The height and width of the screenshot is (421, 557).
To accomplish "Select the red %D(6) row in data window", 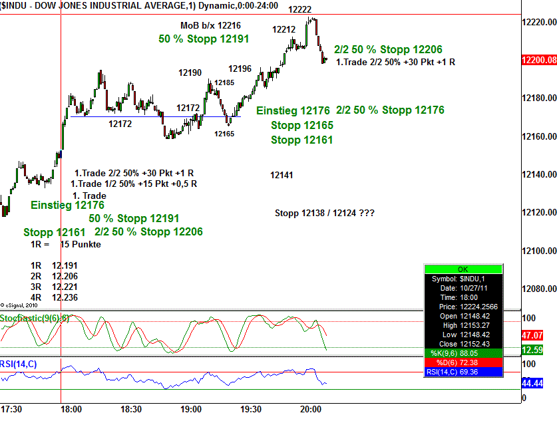I will (463, 361).
